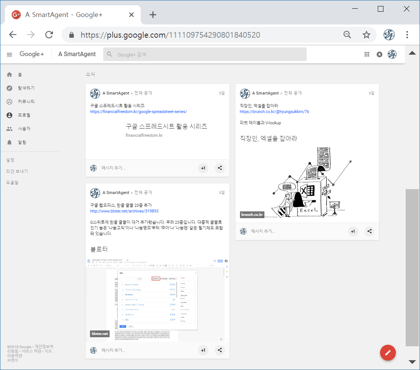Select 커뮤니티 in the left navigation
Image resolution: width=420 pixels, height=370 pixels.
[x=26, y=102]
